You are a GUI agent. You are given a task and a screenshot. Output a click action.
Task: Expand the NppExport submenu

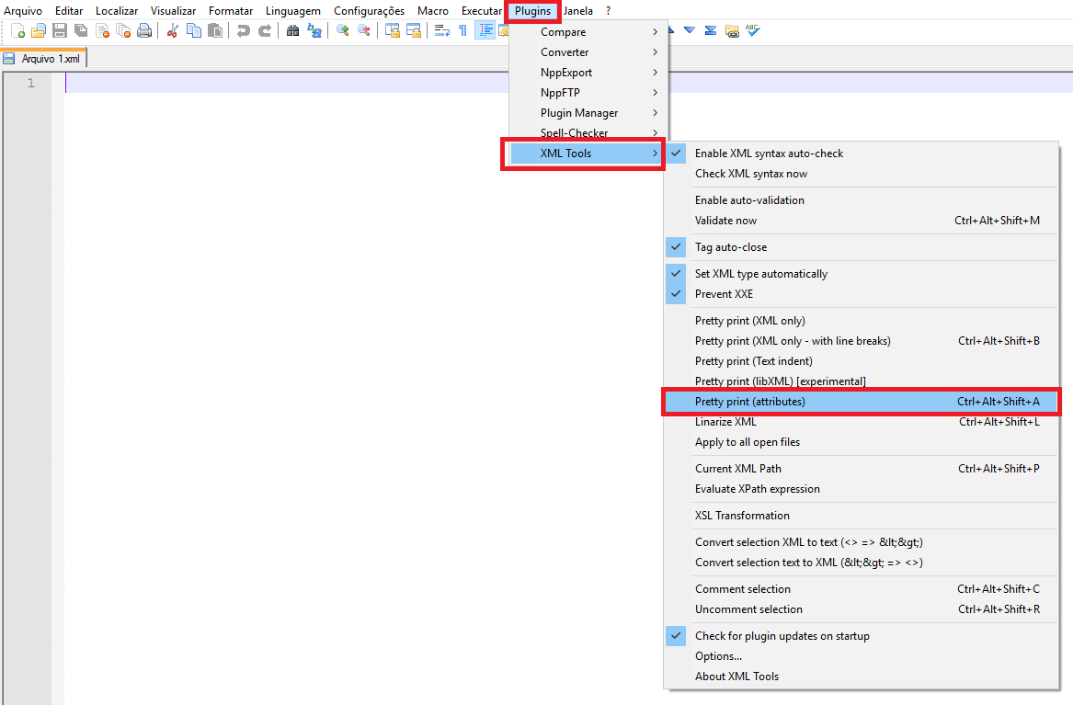[588, 73]
